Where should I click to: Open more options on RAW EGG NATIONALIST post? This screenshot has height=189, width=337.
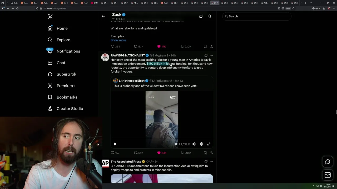[211, 55]
